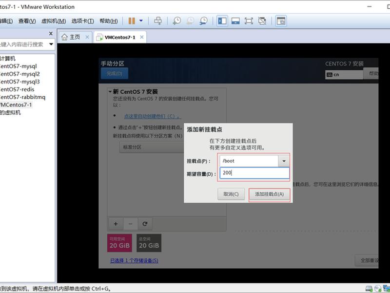Click the auto-create mount points link
This screenshot has width=390, height=293.
coord(153,116)
